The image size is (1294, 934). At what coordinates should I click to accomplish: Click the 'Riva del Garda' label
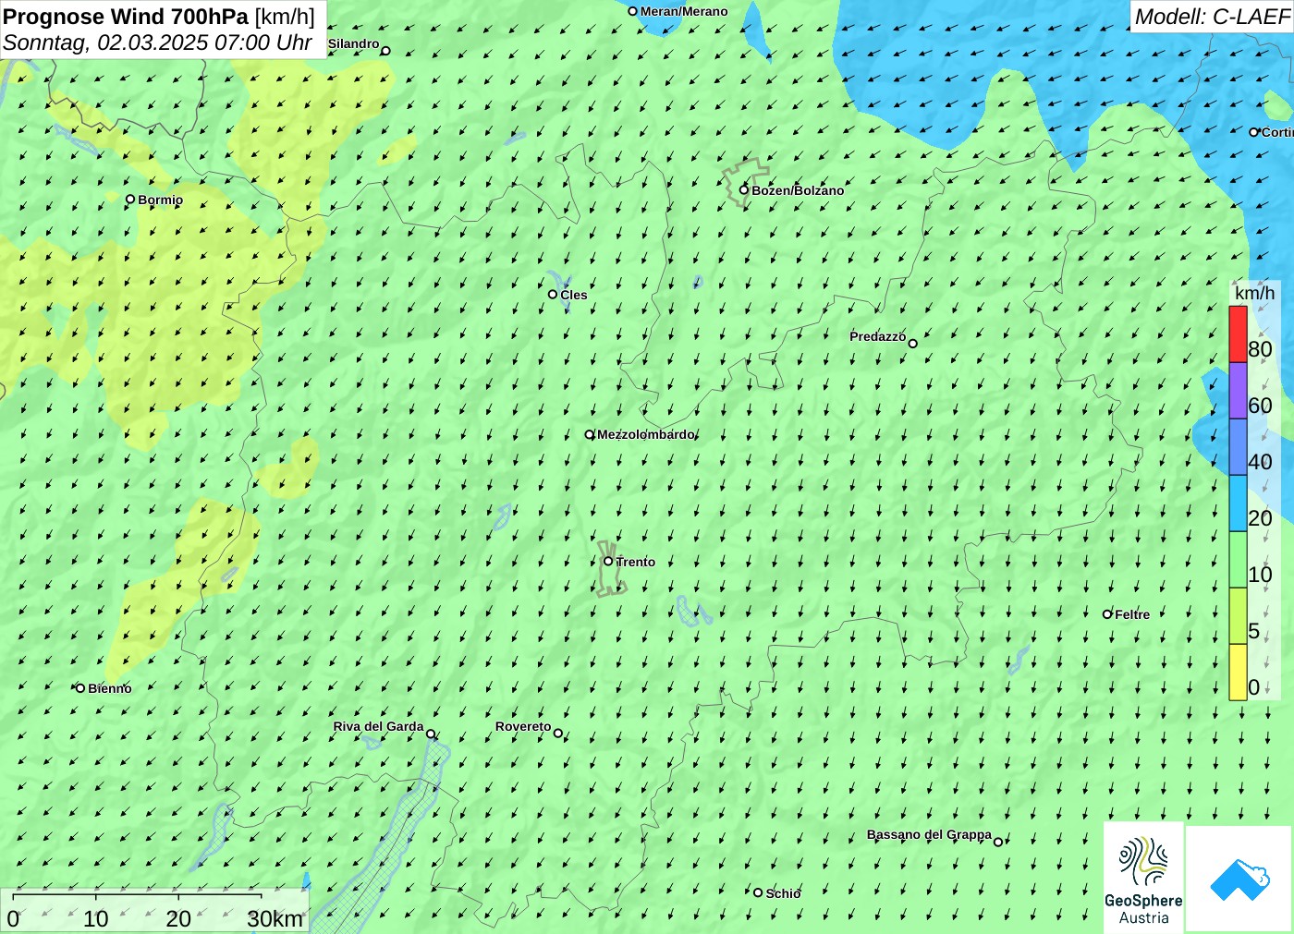click(x=379, y=727)
